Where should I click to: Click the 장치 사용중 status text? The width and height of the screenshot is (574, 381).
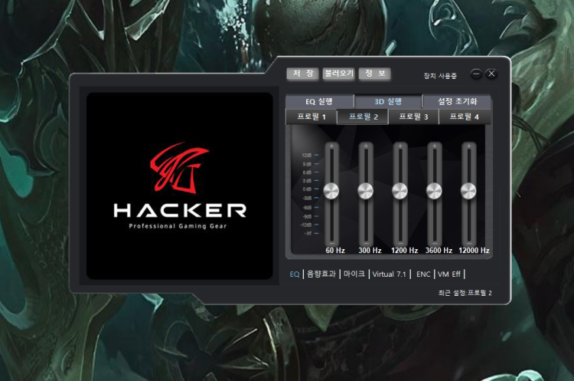440,76
